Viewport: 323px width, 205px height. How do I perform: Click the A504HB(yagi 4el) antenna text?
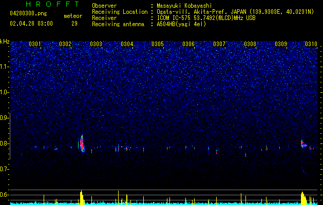[181, 24]
